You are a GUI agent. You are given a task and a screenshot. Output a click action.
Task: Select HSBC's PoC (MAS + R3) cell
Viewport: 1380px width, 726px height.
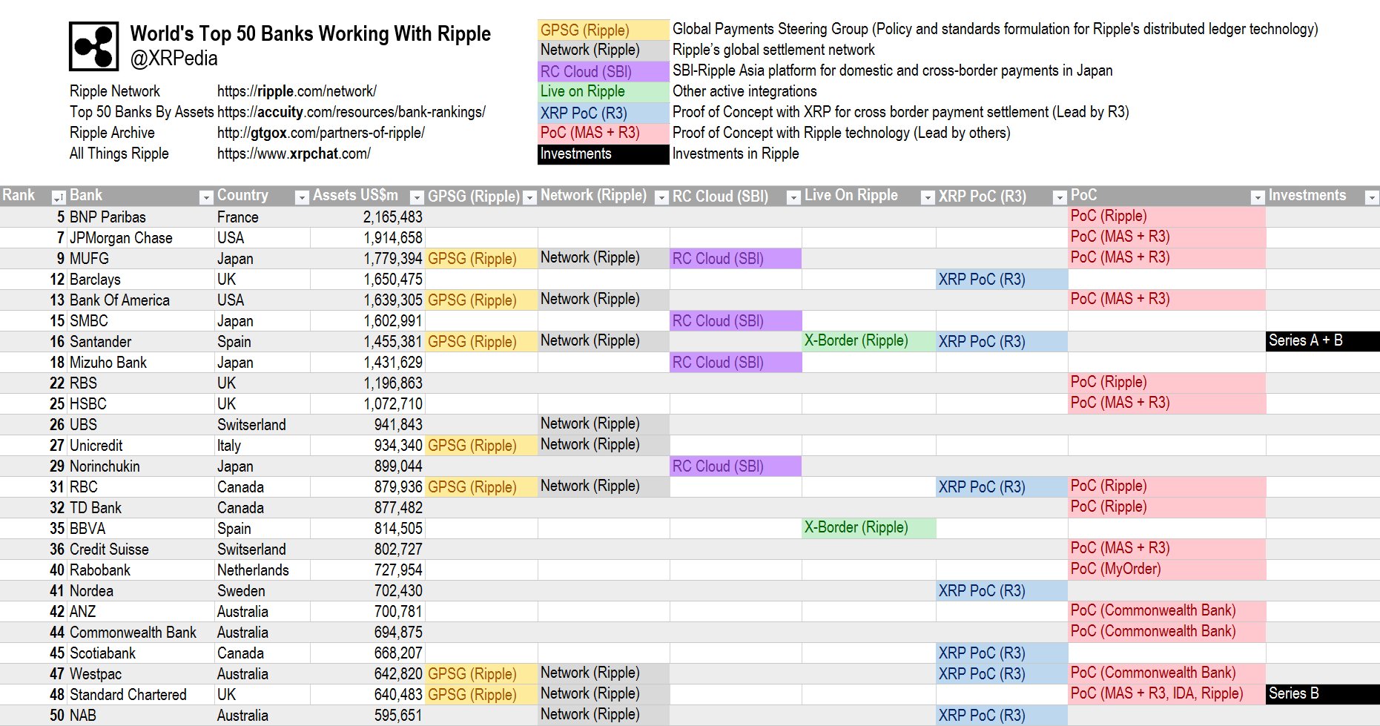[x=1166, y=403]
